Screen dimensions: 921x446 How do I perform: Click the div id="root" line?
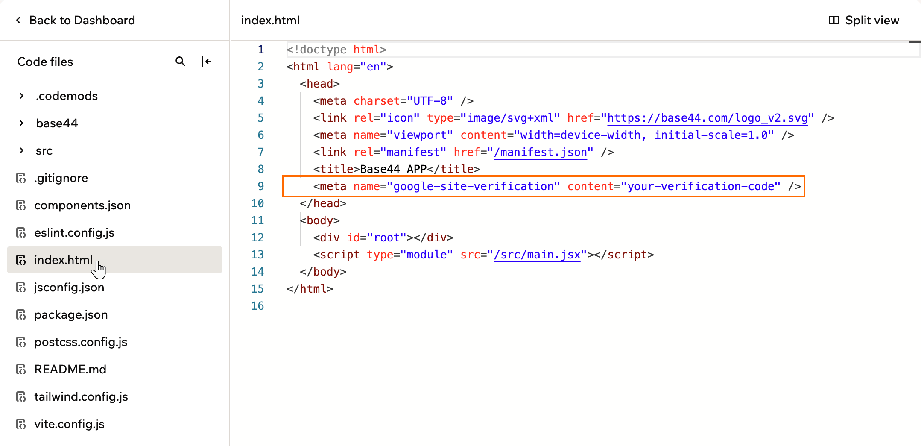point(383,238)
